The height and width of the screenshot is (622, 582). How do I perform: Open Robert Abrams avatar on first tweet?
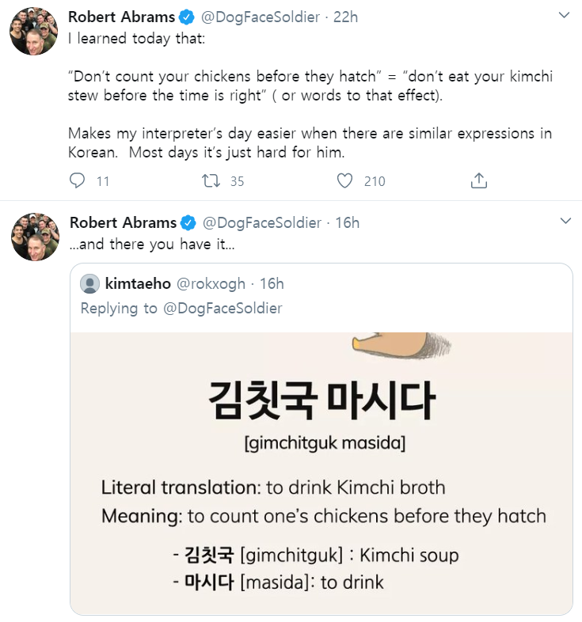pos(34,32)
